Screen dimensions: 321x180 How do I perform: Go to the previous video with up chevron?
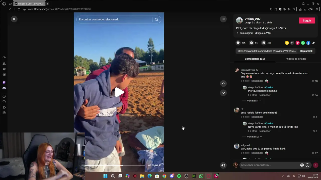[x=223, y=83]
